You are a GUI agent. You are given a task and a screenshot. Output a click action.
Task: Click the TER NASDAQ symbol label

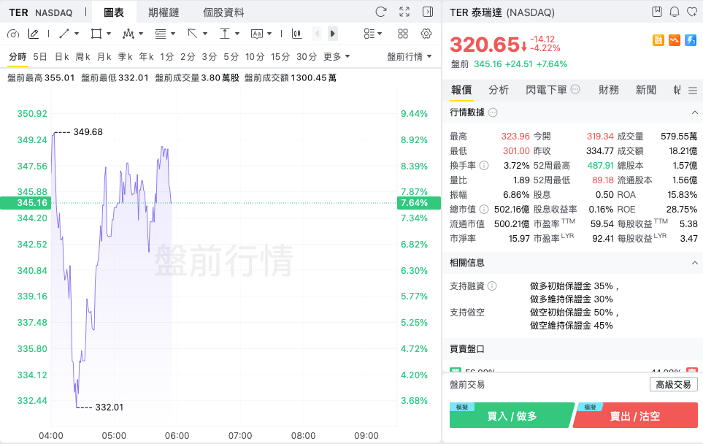click(41, 12)
